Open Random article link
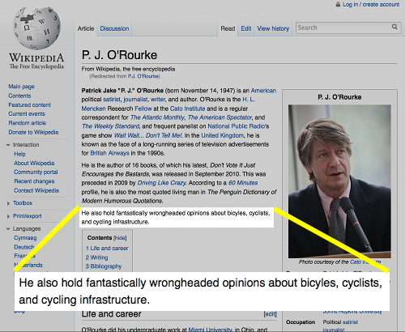The height and width of the screenshot is (332, 405). (27, 123)
